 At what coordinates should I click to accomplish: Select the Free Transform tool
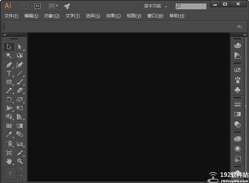pos(20,108)
